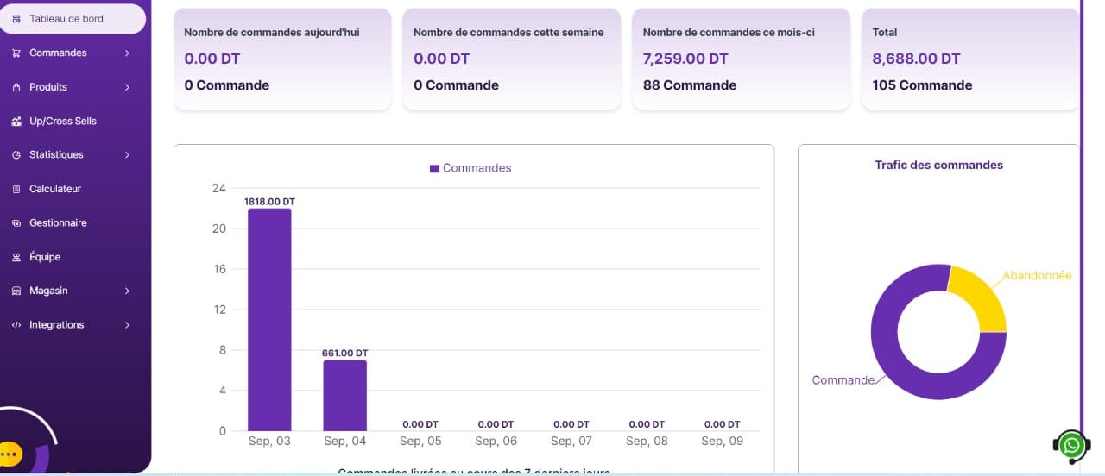Viewport: 1105px width, 476px height.
Task: Click the Équipe people icon
Action: (16, 257)
